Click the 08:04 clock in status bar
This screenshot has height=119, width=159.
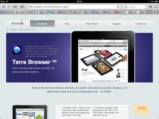79,2
